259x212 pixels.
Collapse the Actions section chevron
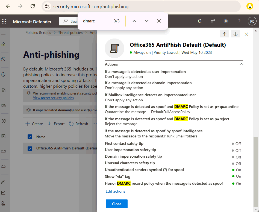pyautogui.click(x=241, y=64)
